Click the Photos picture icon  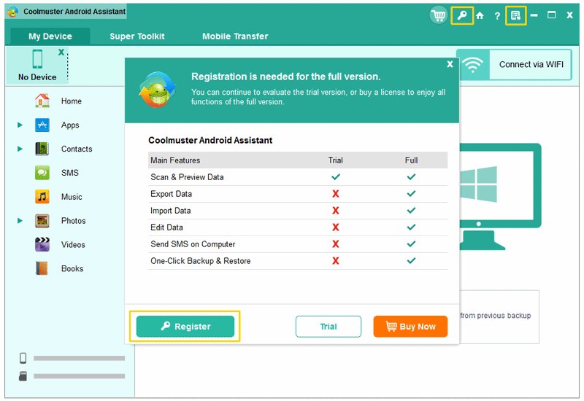pyautogui.click(x=42, y=221)
